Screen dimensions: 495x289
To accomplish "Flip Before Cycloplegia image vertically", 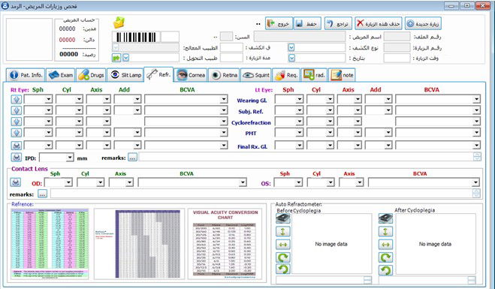I will point(283,231).
